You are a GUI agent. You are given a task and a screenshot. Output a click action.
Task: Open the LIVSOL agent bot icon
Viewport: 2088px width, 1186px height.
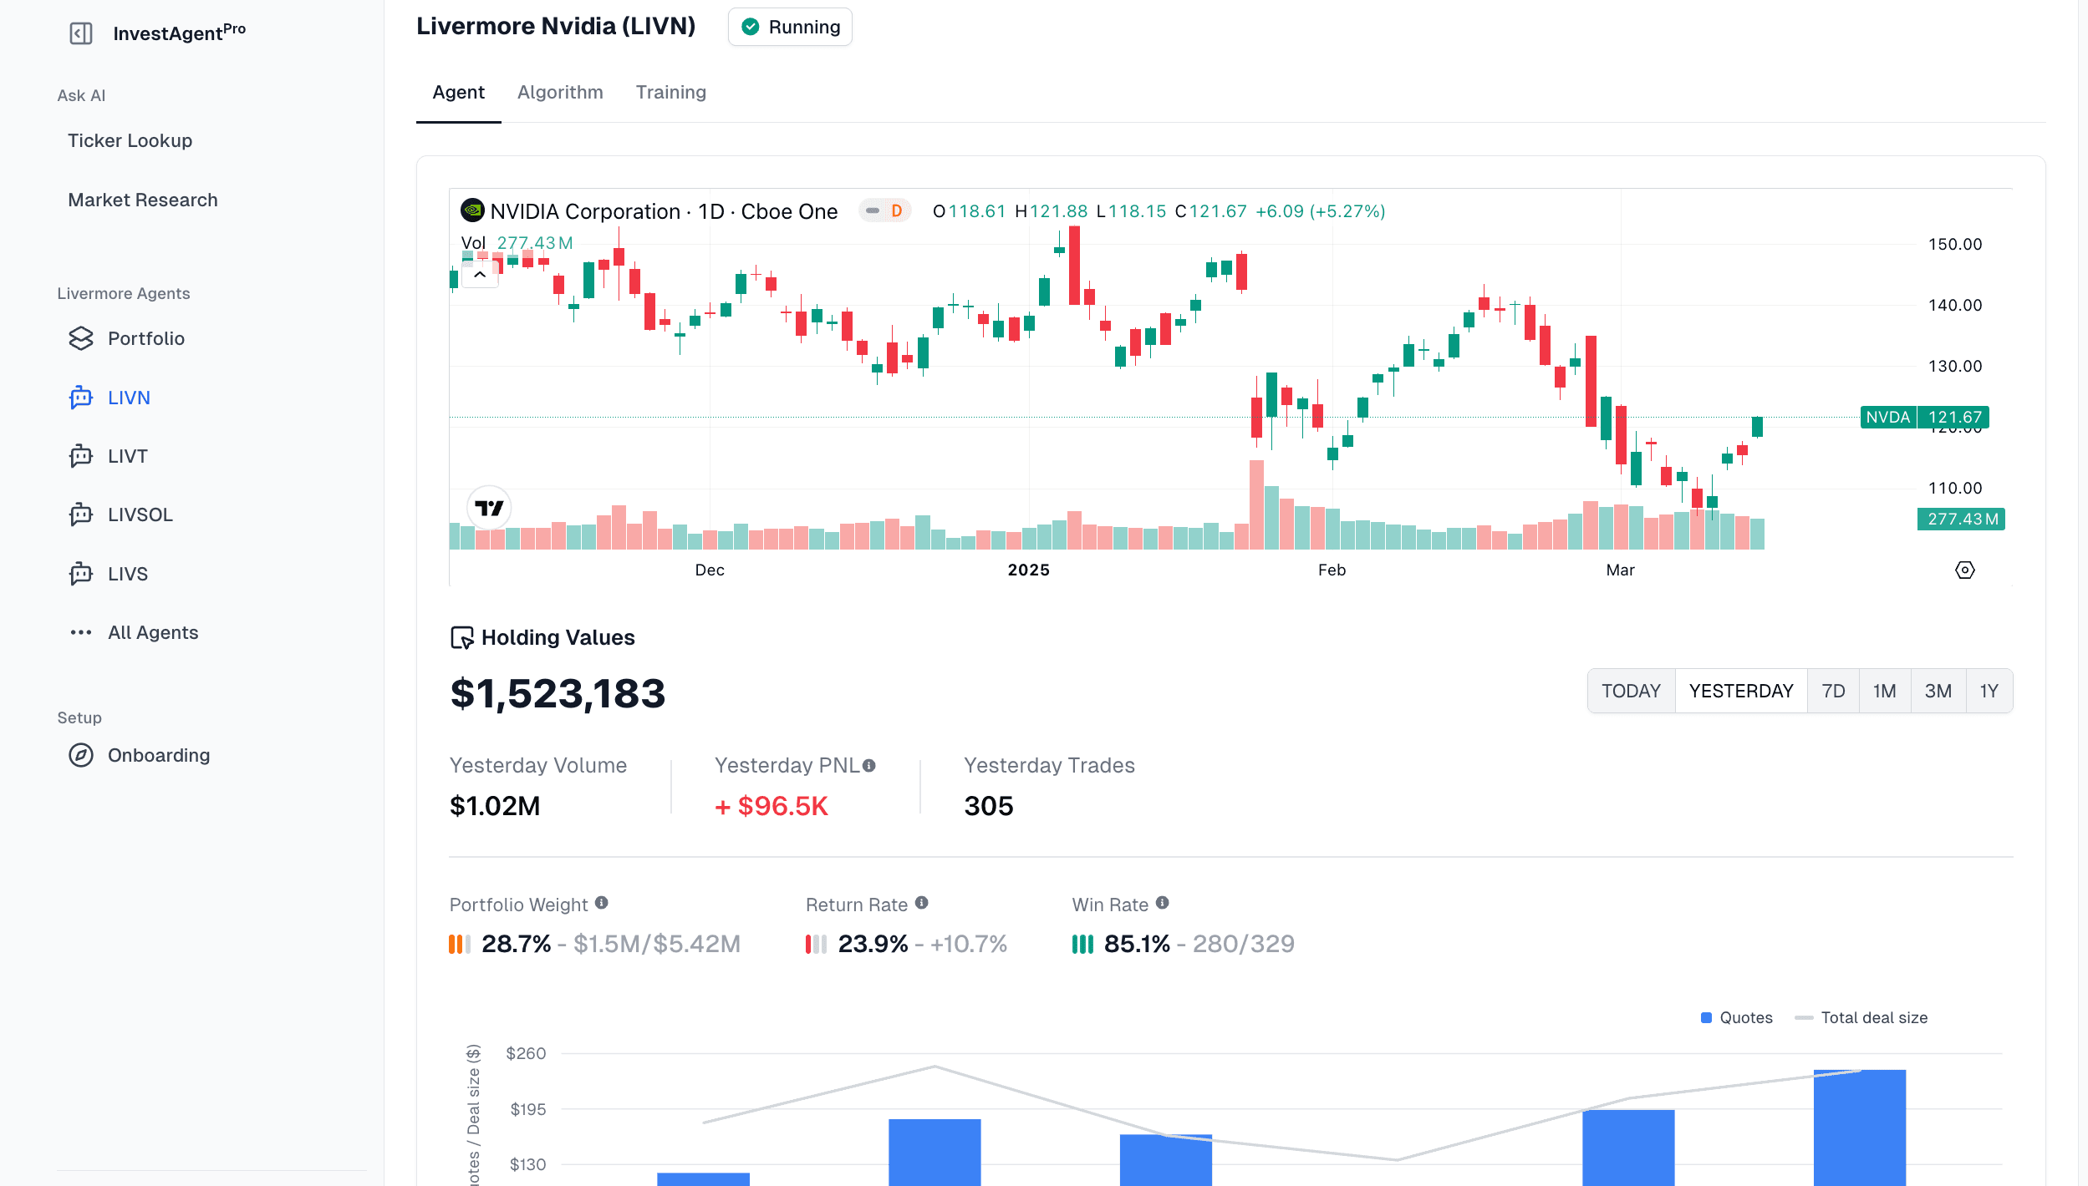(x=80, y=514)
